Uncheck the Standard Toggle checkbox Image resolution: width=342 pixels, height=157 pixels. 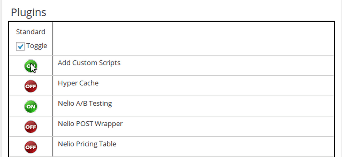20,46
